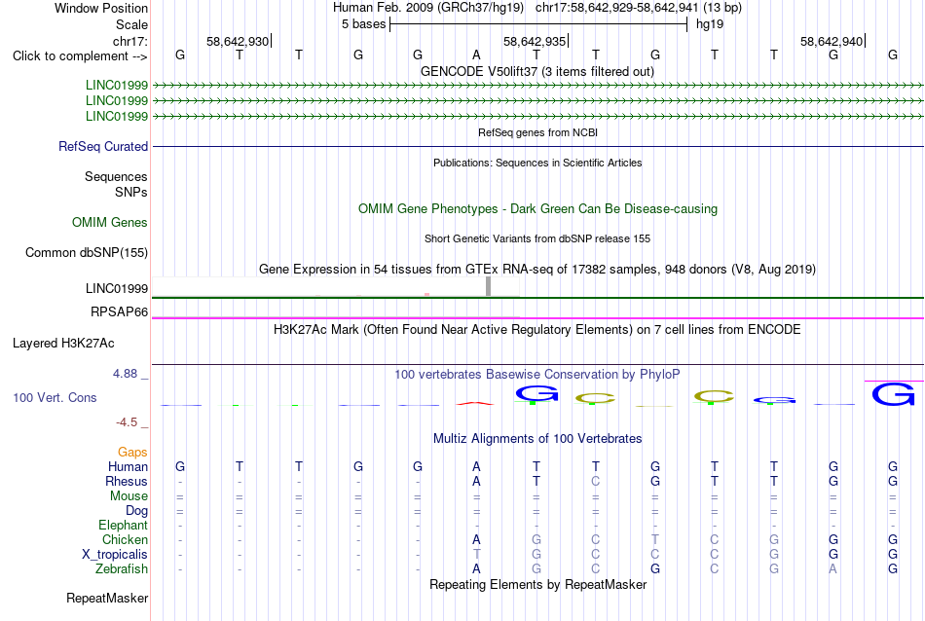
Task: Click the 'C' mismatch base in the Rhesus row
Action: point(595,482)
